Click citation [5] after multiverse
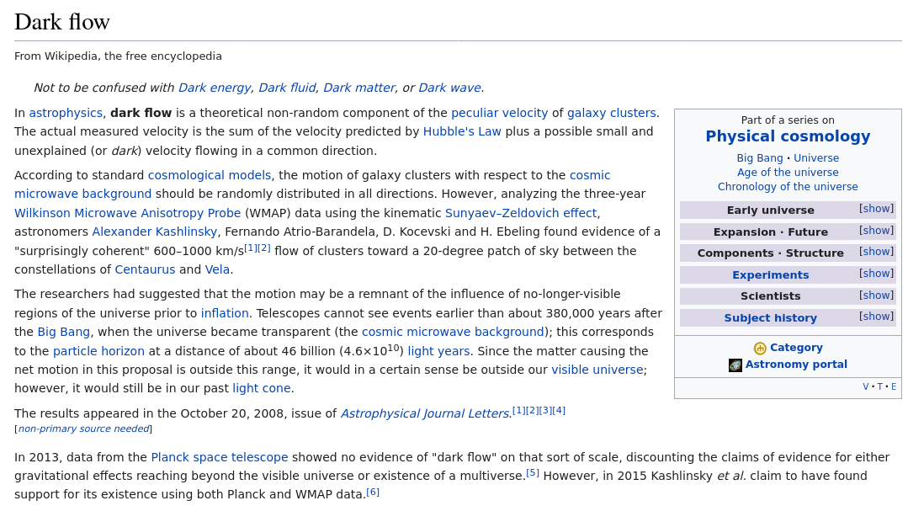Screen dimensions: 908x506 [x=533, y=473]
